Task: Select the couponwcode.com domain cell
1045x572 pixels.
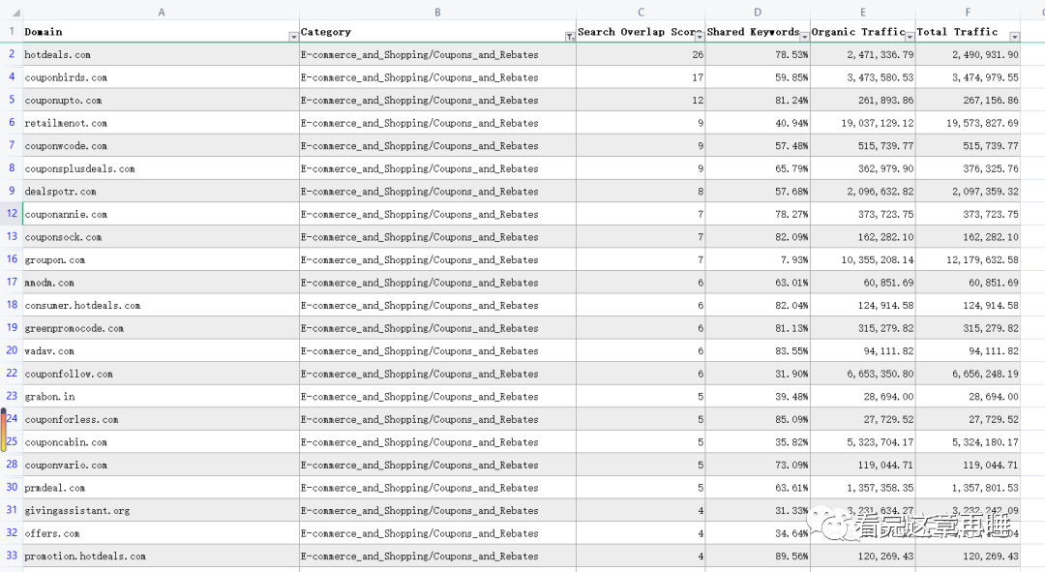Action: [x=162, y=145]
